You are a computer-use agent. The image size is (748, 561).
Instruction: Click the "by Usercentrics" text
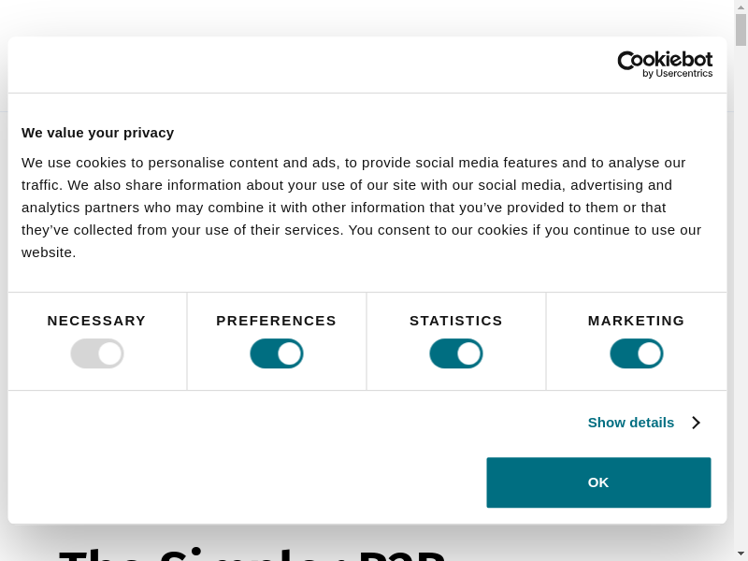tap(678, 74)
